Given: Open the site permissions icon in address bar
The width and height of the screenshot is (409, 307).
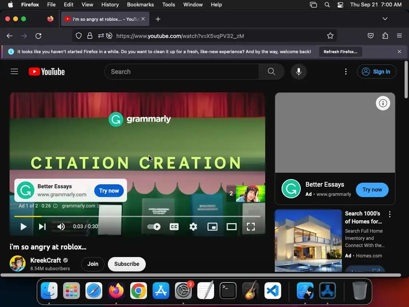Looking at the screenshot, I should click(x=101, y=36).
